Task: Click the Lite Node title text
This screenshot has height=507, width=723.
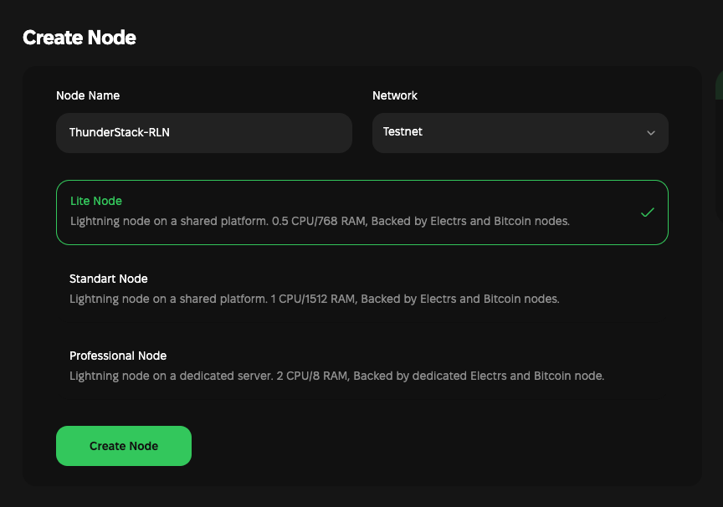Action: (x=96, y=201)
